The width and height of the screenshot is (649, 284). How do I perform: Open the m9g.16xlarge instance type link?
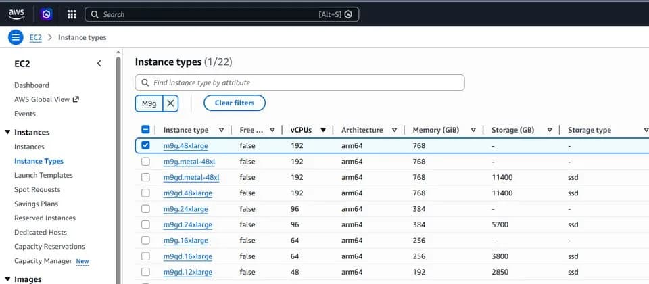click(x=185, y=241)
